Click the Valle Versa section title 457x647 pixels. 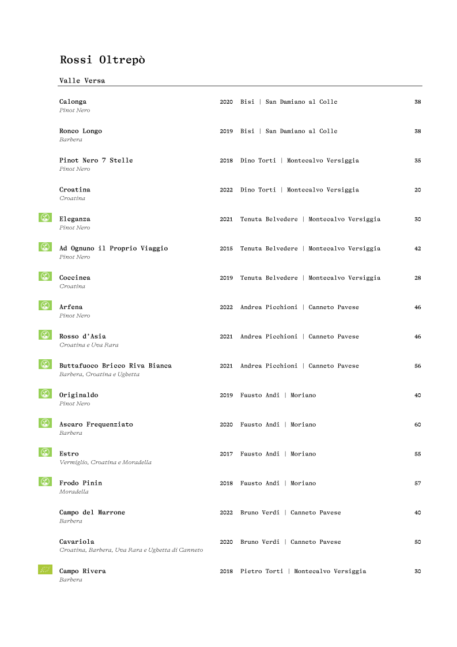click(x=82, y=81)
